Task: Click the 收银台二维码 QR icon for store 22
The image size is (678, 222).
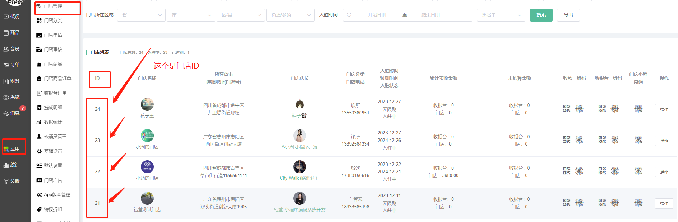Action: (x=602, y=171)
